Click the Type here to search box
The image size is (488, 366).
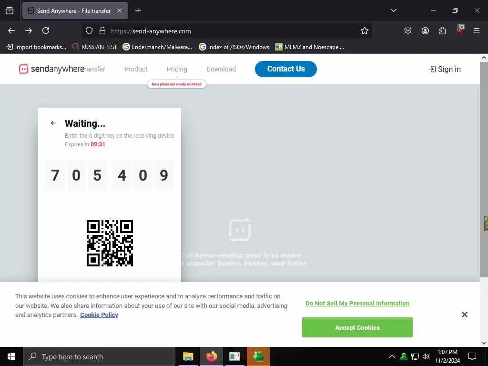[99, 356]
